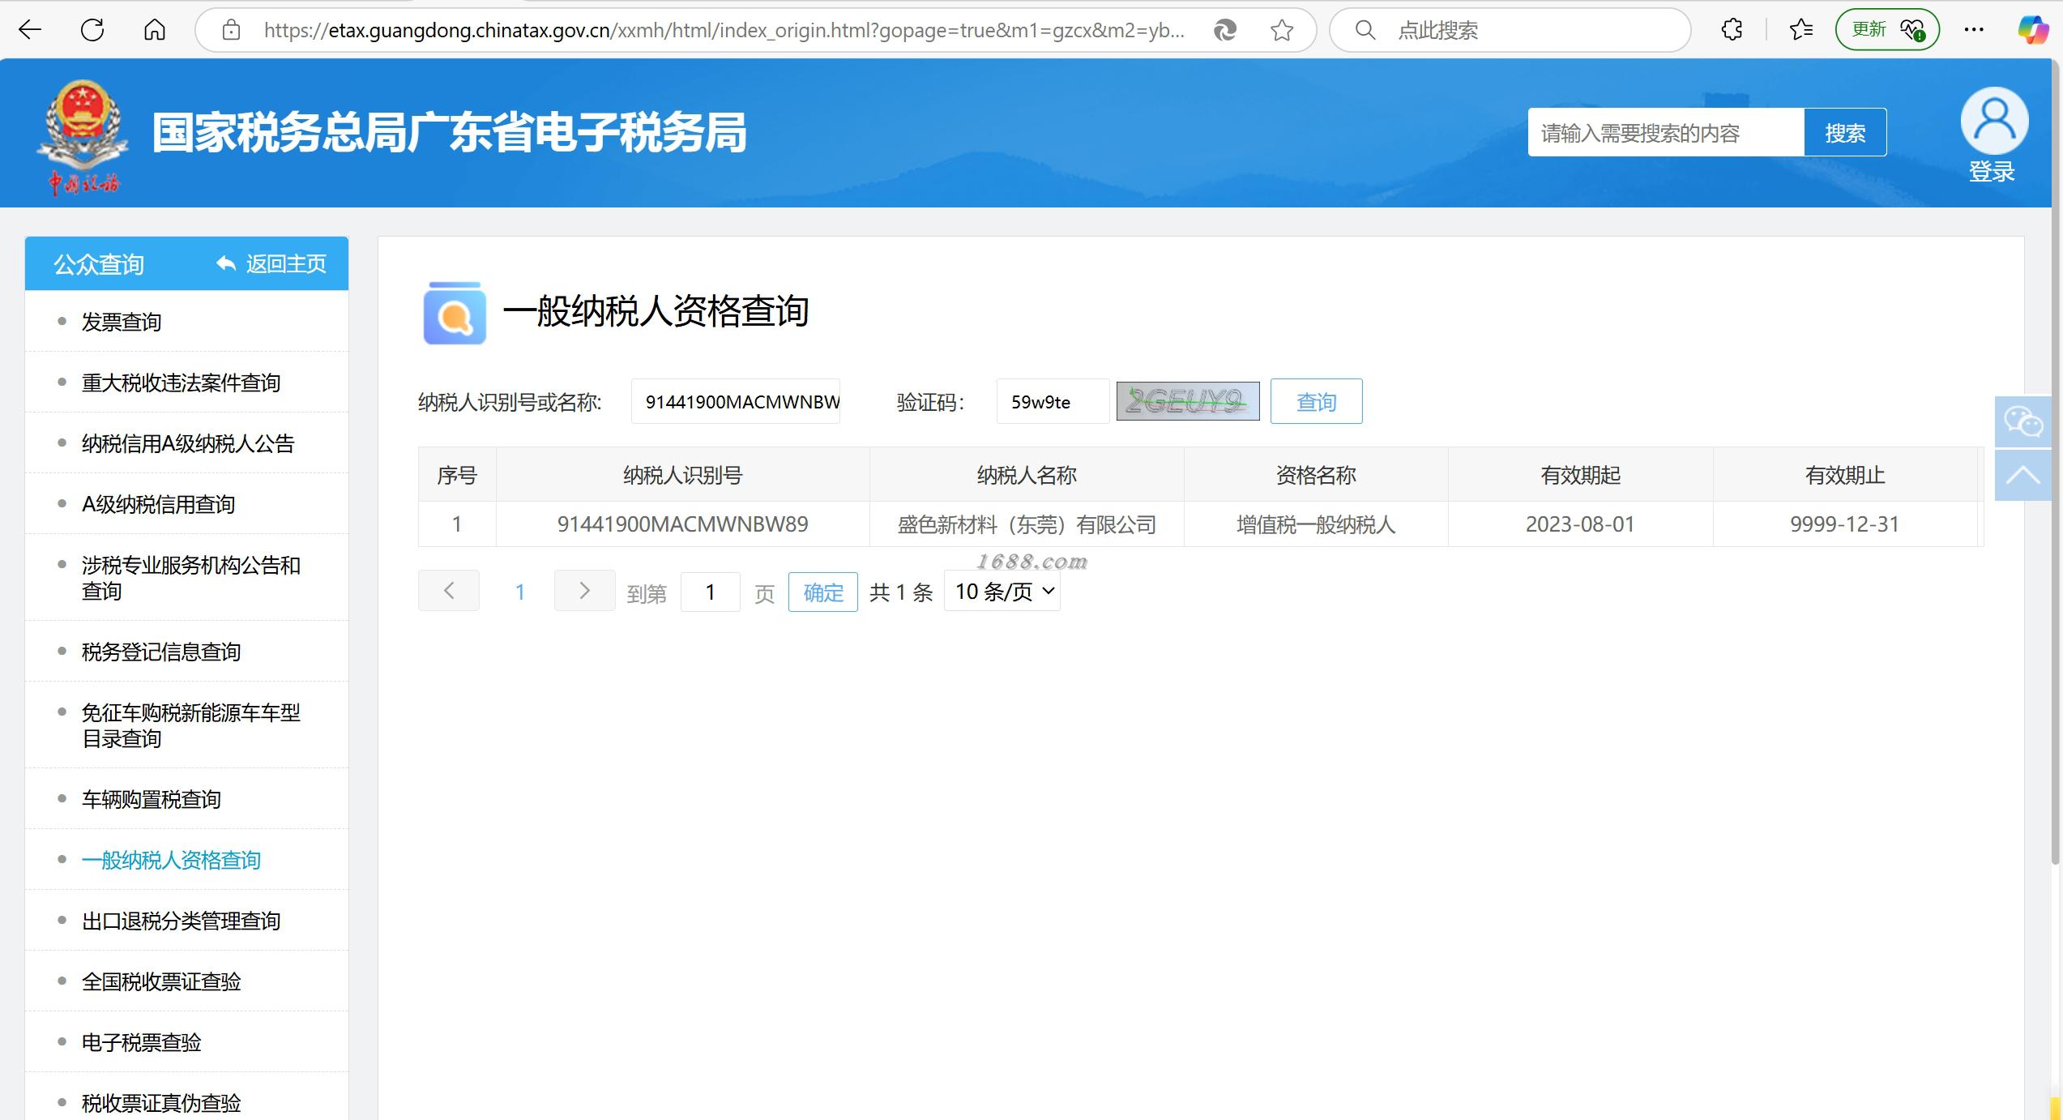The image size is (2063, 1120).
Task: Open 税务登记信息查询 menu item
Action: [161, 652]
